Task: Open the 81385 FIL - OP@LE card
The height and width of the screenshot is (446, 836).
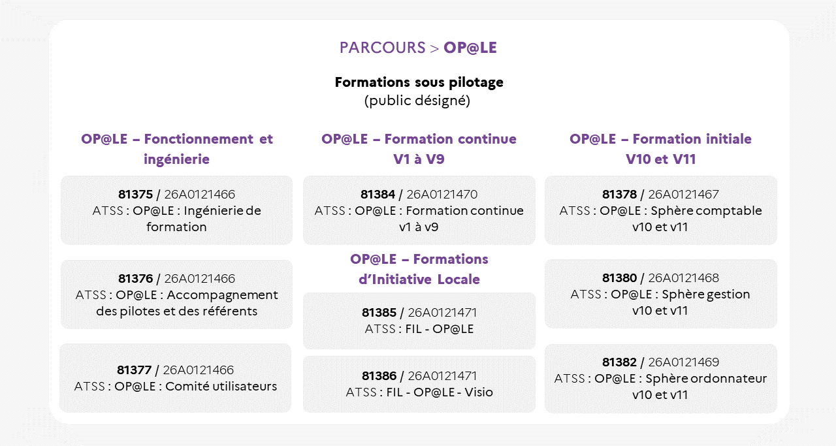Action: click(419, 321)
